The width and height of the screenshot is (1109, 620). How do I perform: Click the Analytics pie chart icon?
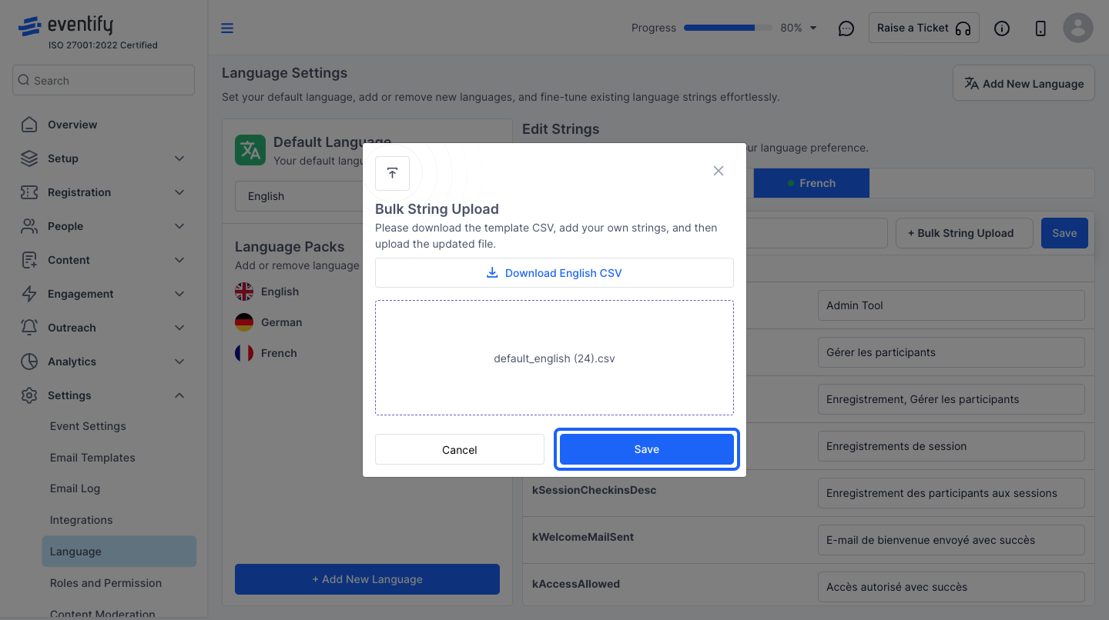tap(29, 362)
